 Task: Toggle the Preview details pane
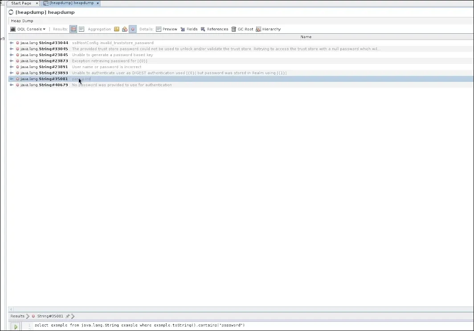tap(166, 29)
